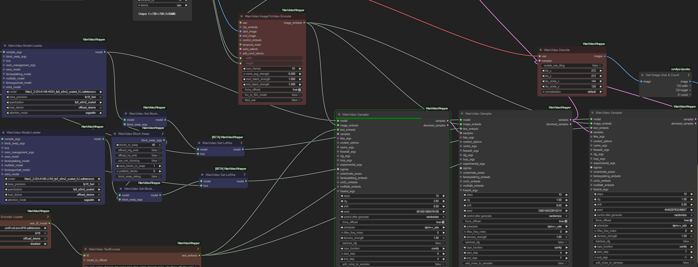This screenshot has height=267, width=698.
Task: Open the model dropdown showing A14B-LOW safetensors
Action: pos(53,179)
